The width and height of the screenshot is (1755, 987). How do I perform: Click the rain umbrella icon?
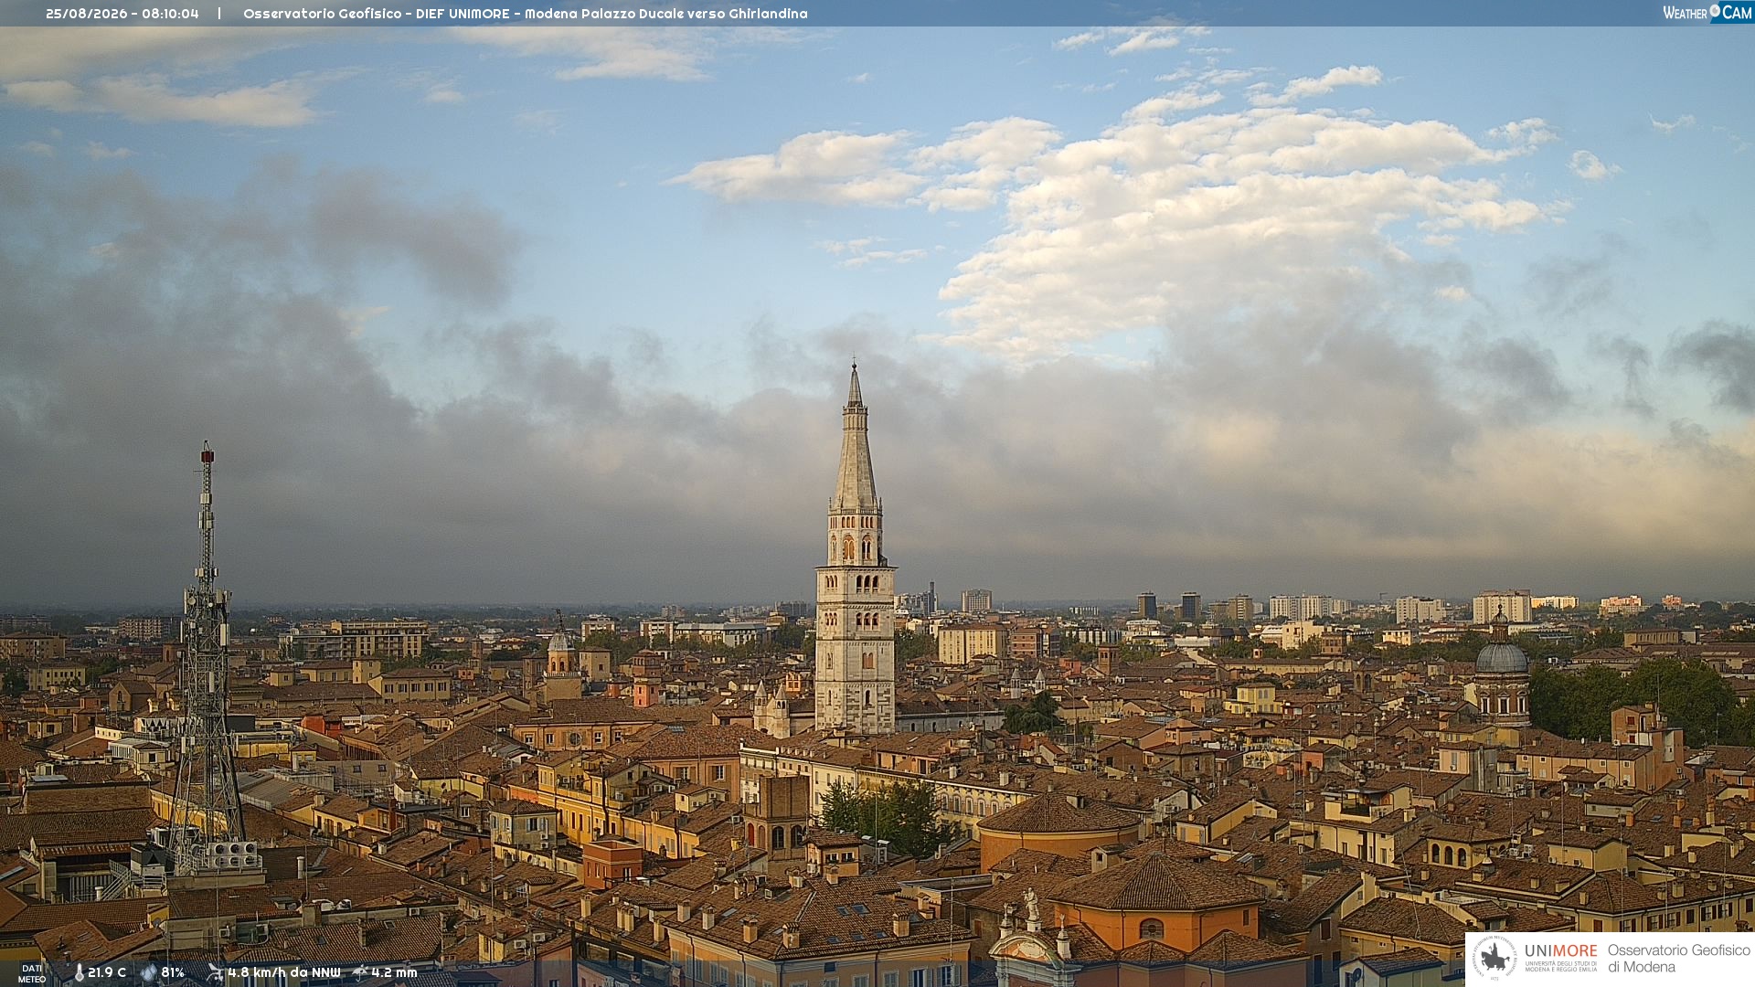(x=360, y=973)
